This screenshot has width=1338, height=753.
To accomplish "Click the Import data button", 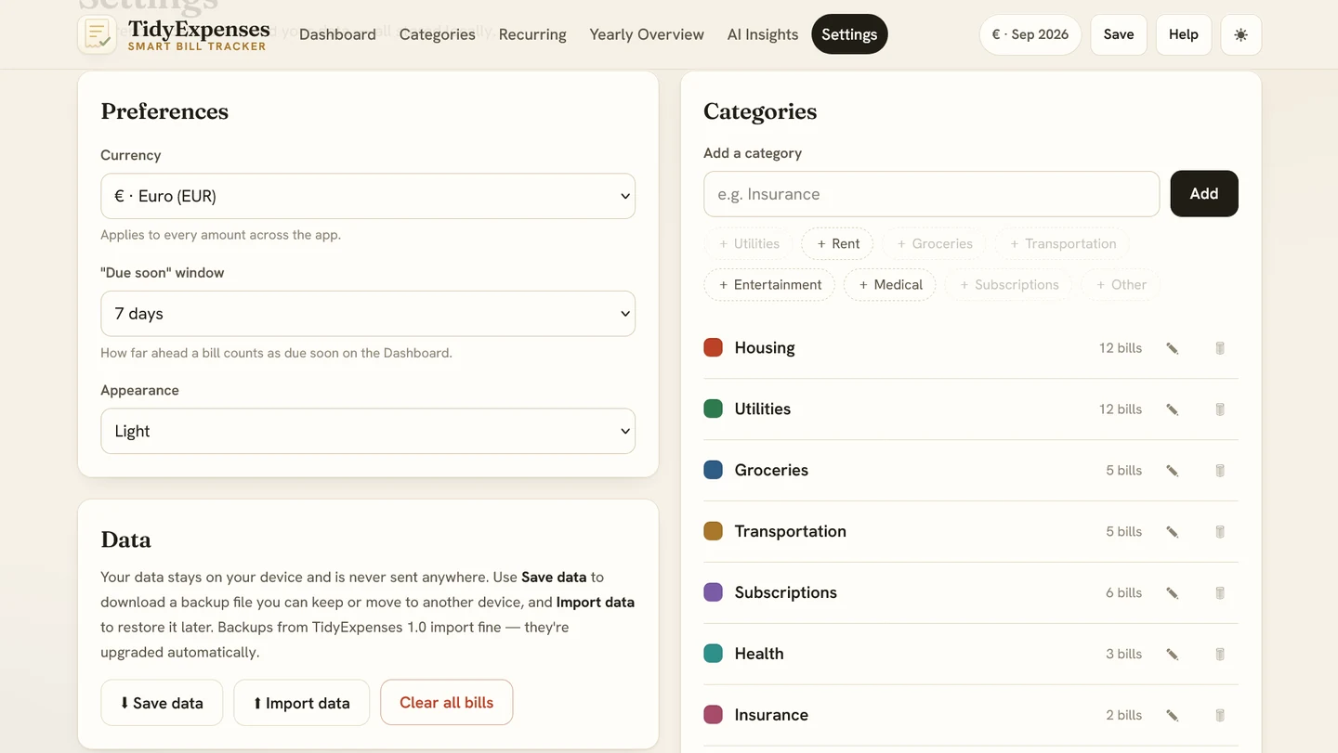I will point(302,703).
